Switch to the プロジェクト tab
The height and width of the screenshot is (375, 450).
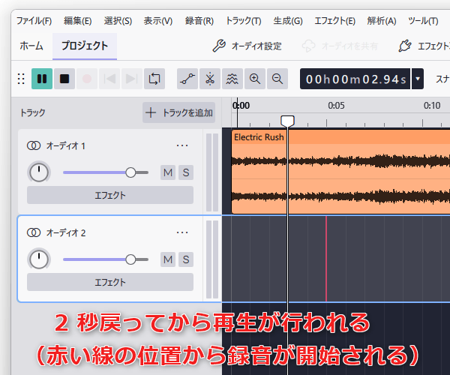tap(85, 46)
